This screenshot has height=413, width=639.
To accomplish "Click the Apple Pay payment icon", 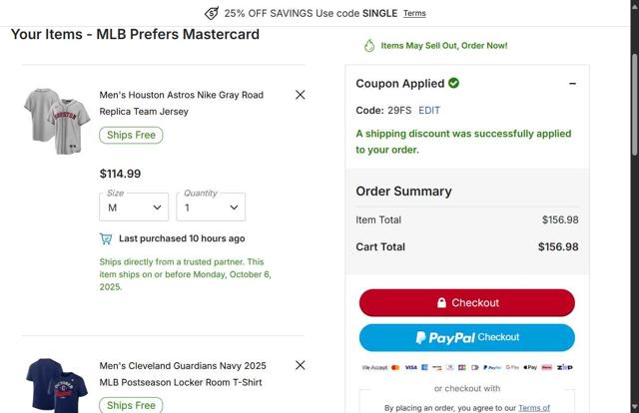I will point(529,367).
